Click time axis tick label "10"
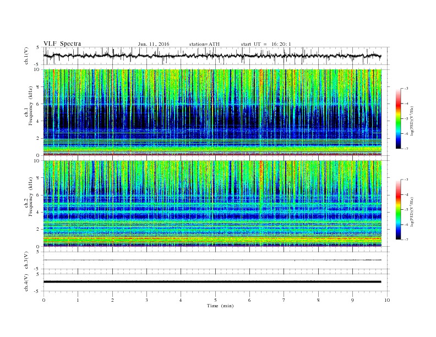This screenshot has height=337, width=436. coord(387,300)
